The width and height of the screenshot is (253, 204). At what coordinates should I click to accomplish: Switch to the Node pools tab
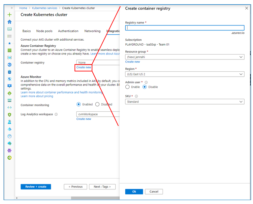tap(45, 31)
